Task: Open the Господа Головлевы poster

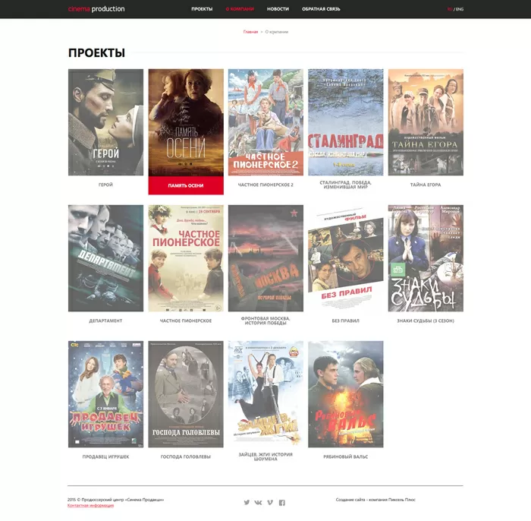Action: [186, 394]
